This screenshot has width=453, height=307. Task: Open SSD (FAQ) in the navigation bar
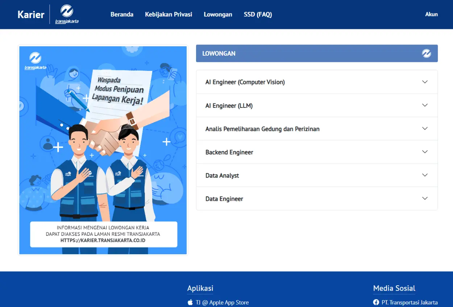[258, 14]
